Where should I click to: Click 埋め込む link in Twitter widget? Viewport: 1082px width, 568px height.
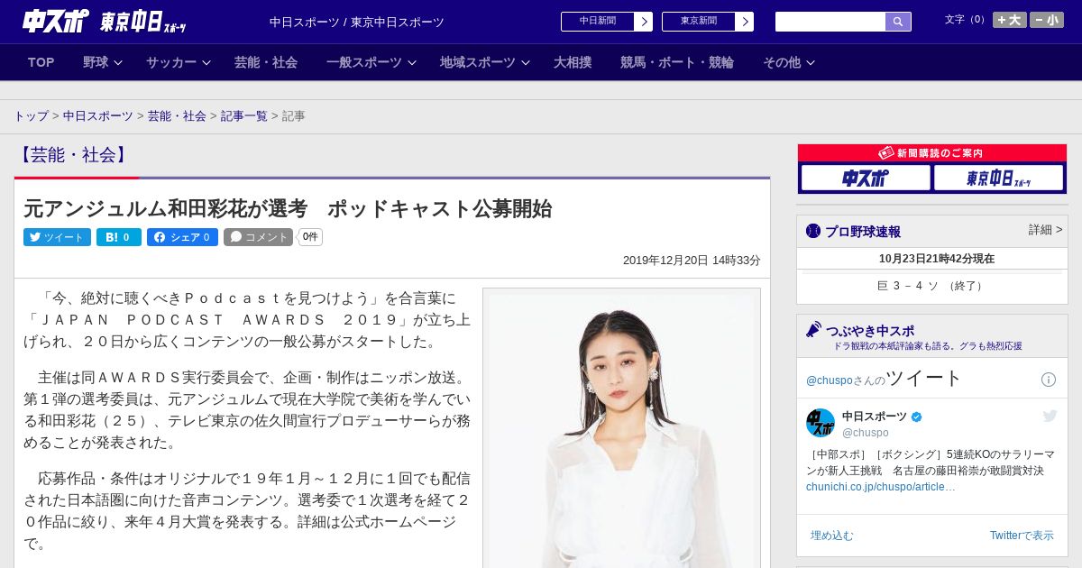(x=831, y=536)
